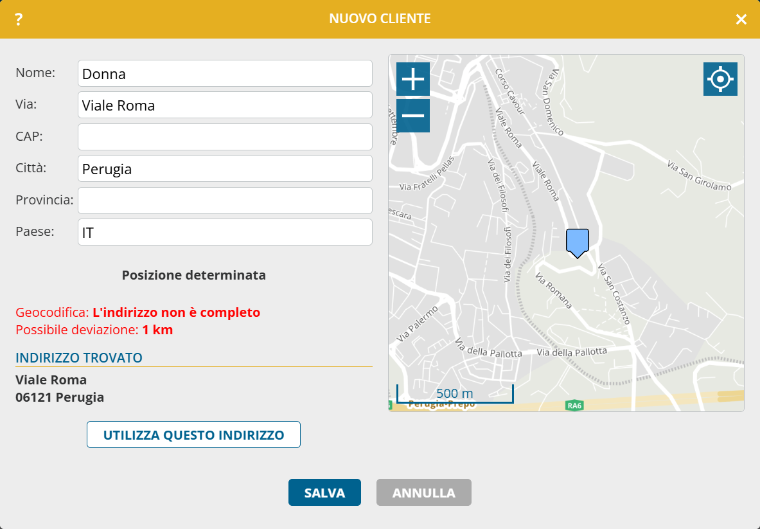Open help with the question mark icon
760x529 pixels.
pyautogui.click(x=19, y=19)
